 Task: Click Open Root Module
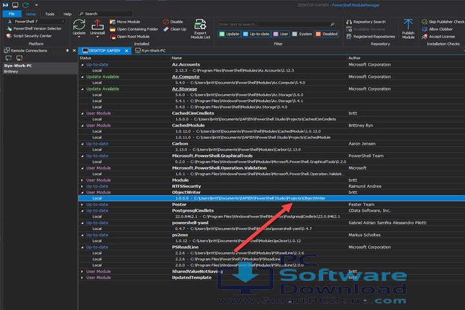pos(130,36)
